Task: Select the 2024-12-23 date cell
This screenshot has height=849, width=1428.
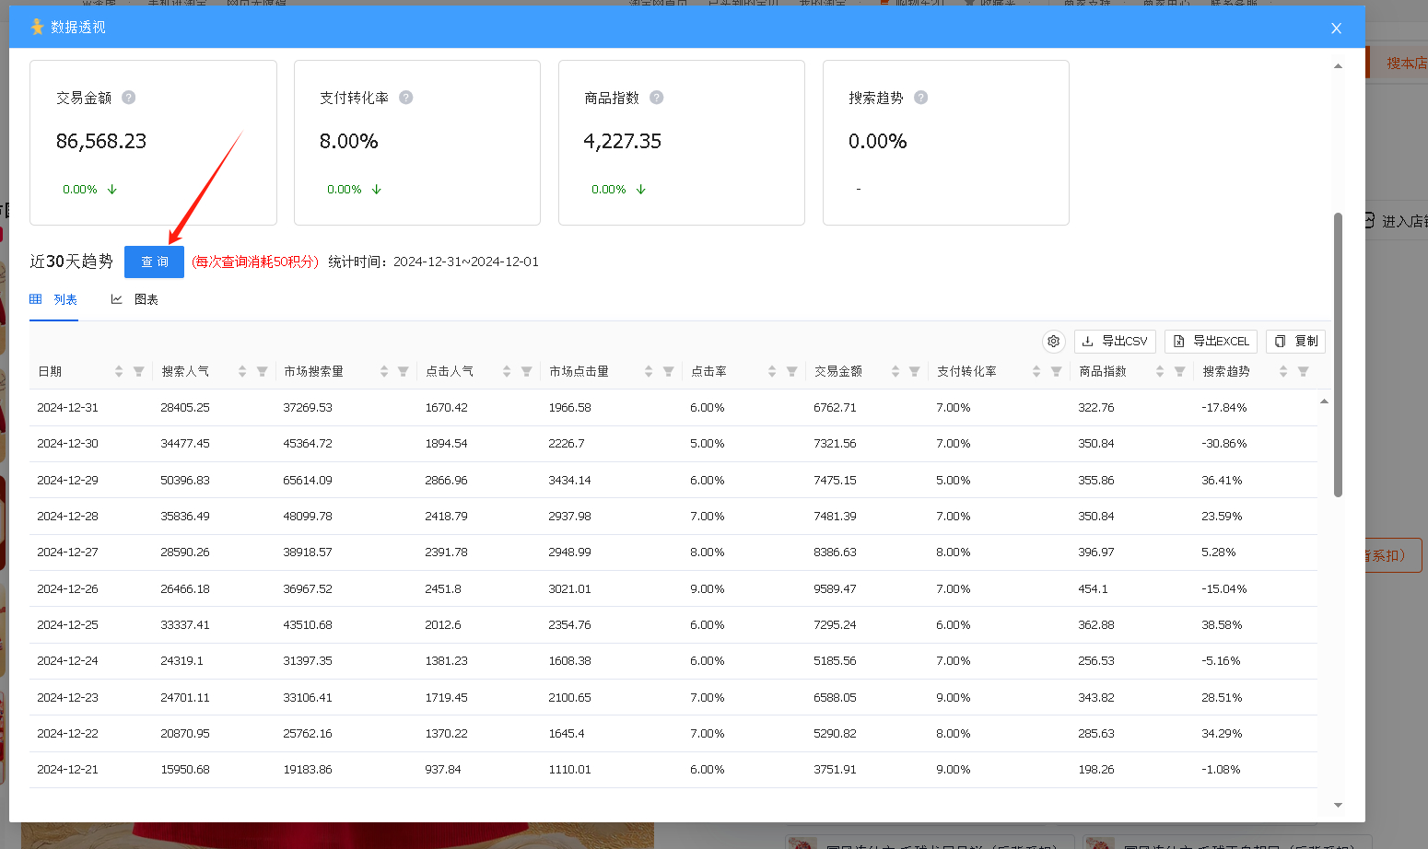Action: pos(67,698)
